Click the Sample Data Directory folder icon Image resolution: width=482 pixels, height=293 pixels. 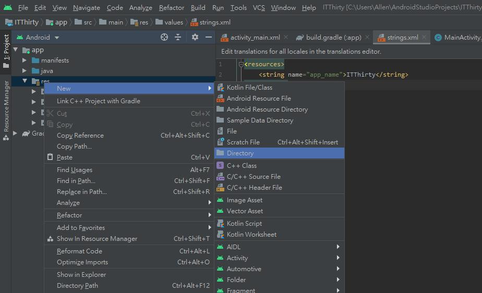220,120
